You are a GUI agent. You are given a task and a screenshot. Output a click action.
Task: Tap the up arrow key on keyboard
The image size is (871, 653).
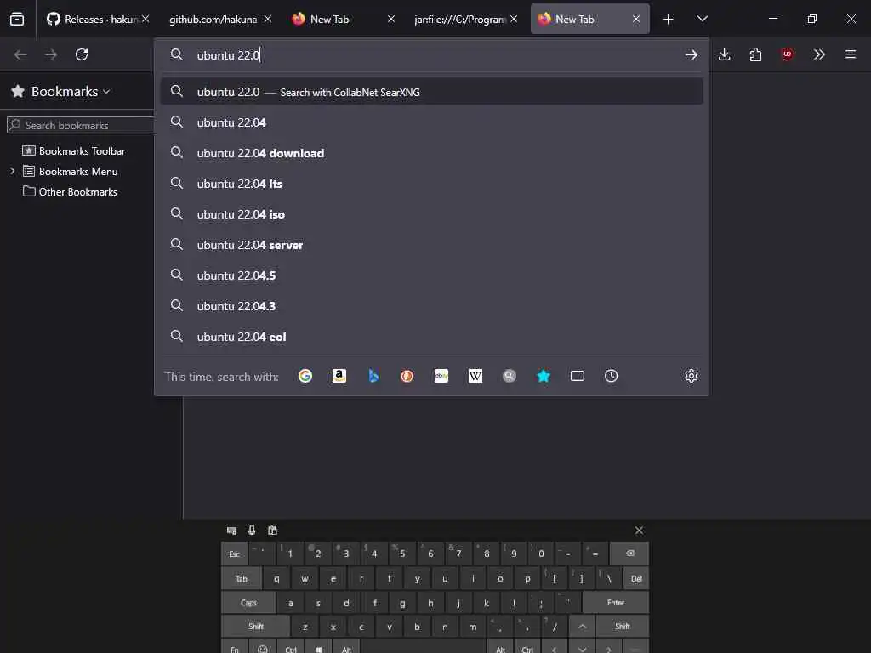coord(582,627)
